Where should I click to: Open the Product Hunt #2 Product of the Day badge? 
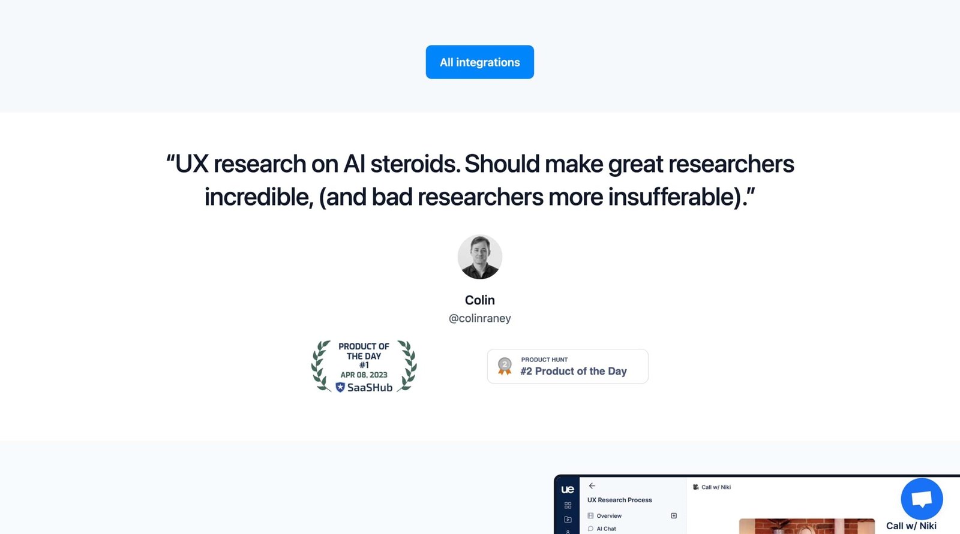[568, 366]
